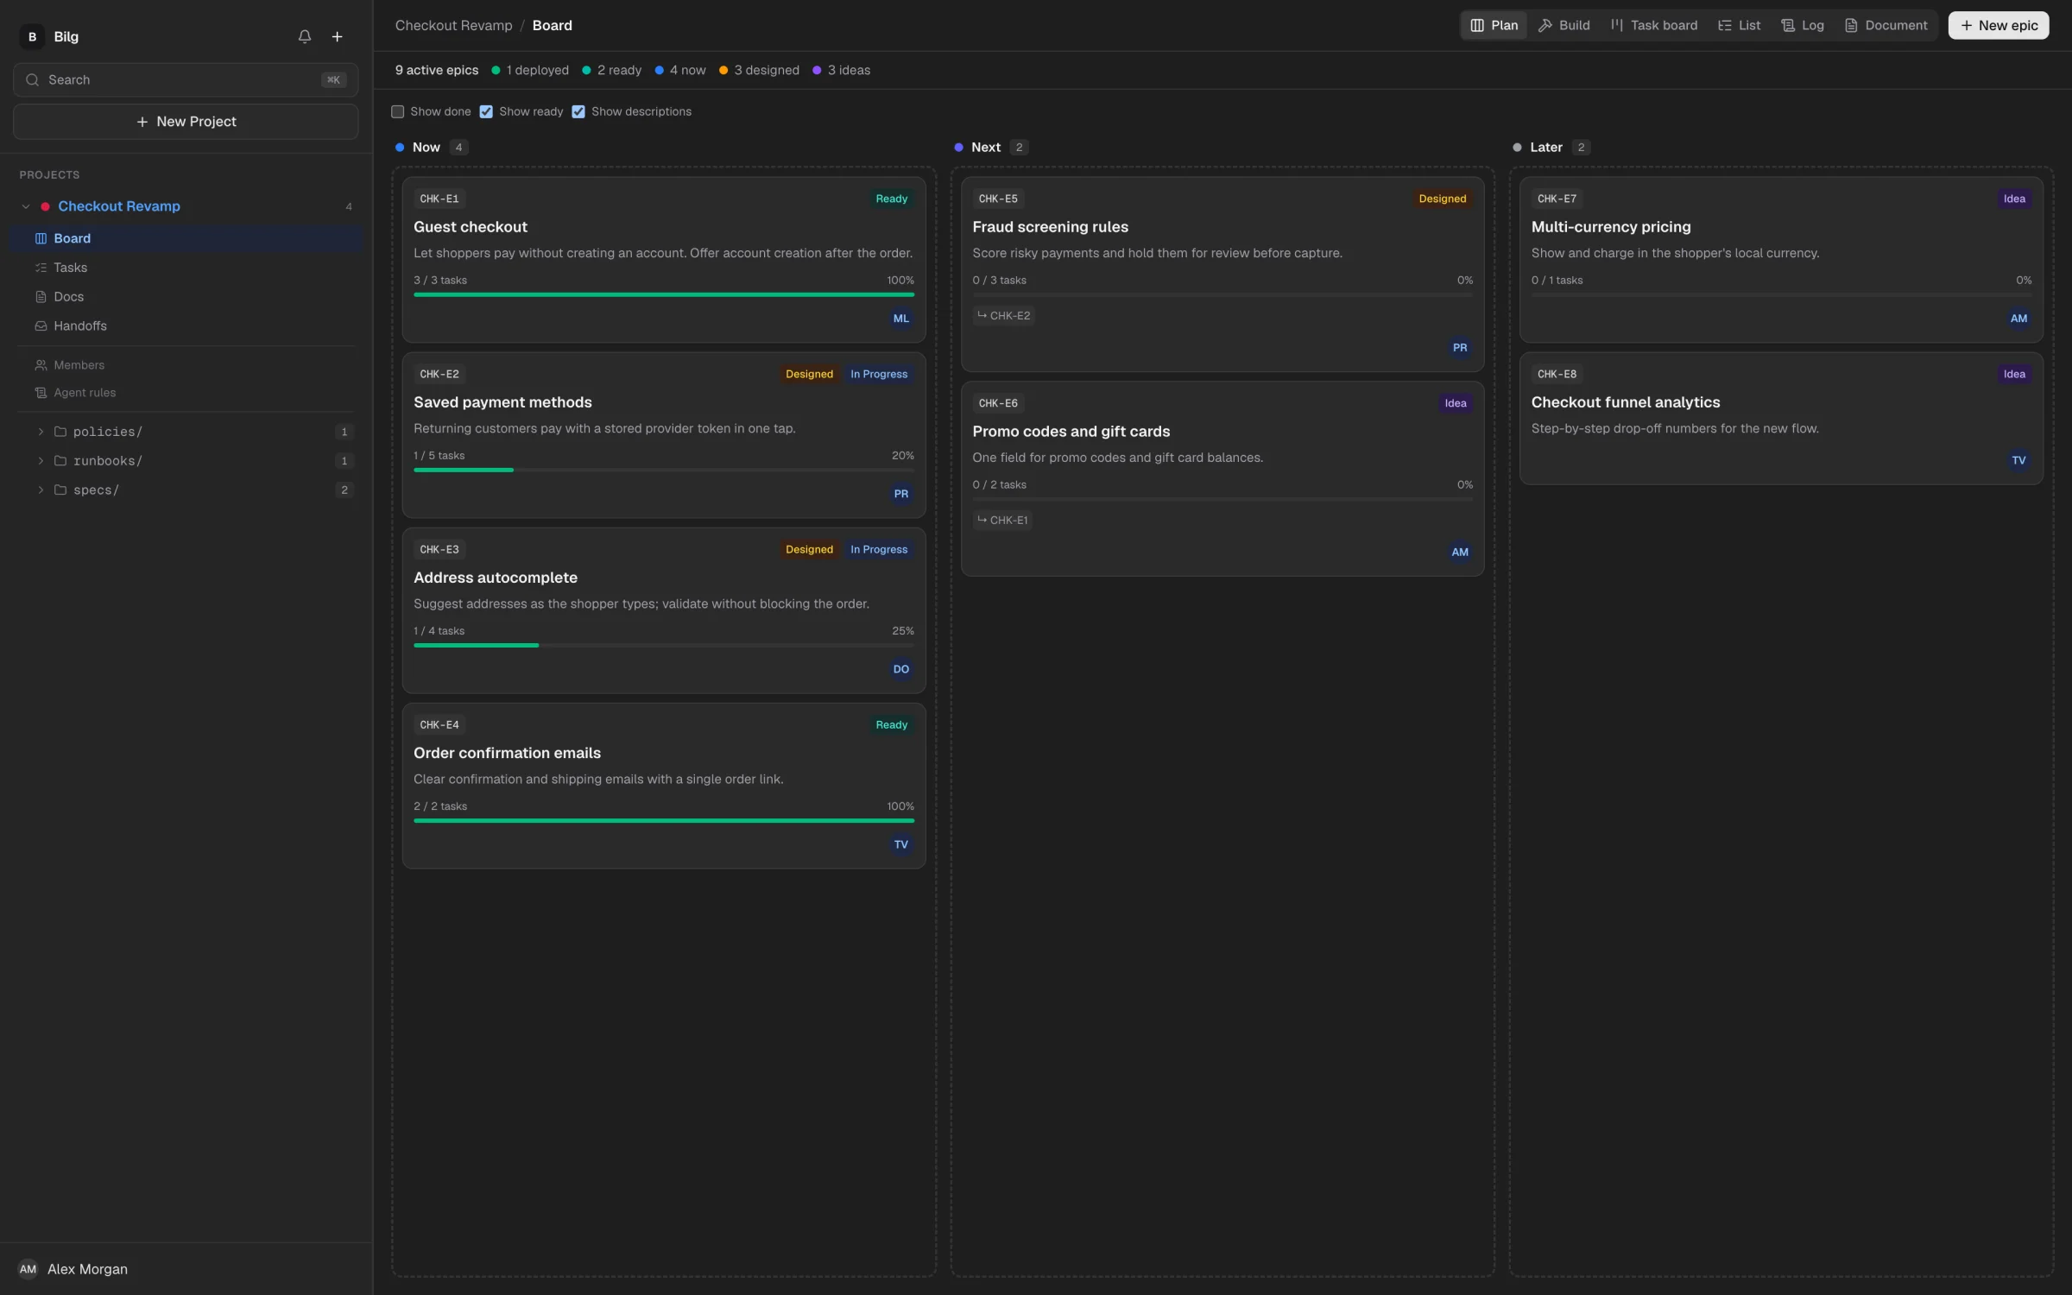Screen dimensions: 2072x1295
Task: Open the CHK-E2 dependency link on Fraud screening
Action: (x=1003, y=316)
